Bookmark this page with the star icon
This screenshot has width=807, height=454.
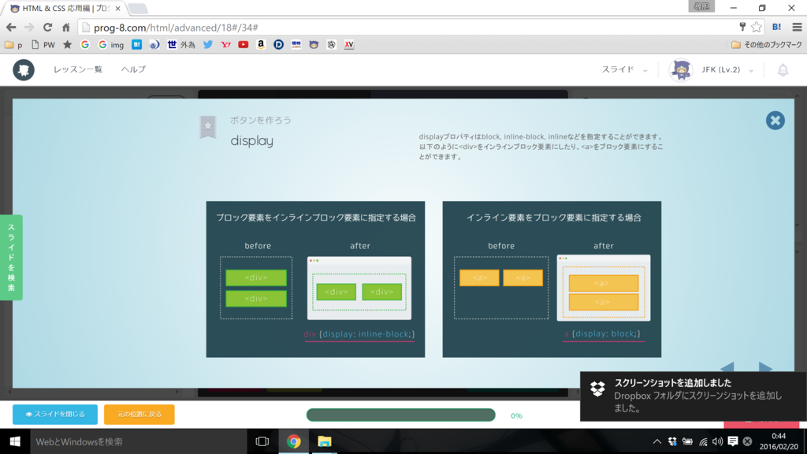[756, 27]
